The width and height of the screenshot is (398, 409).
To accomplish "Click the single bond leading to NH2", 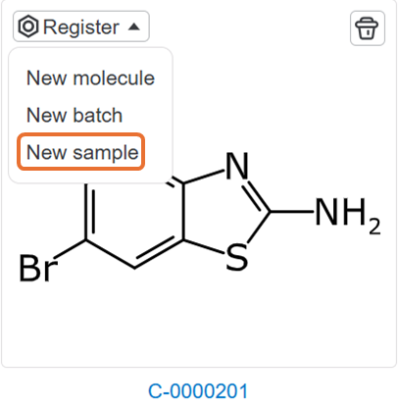I will click(292, 212).
